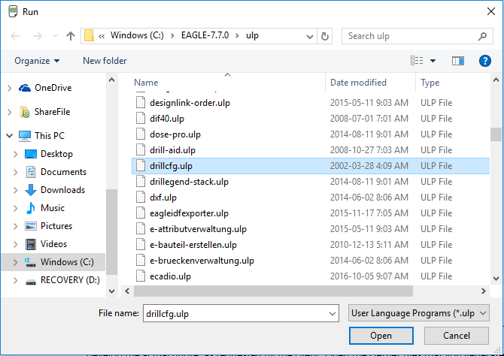Select the dxf.ulp file

[162, 198]
